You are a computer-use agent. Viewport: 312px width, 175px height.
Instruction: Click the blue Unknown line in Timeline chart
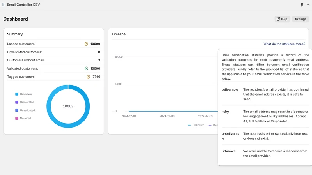173,111
